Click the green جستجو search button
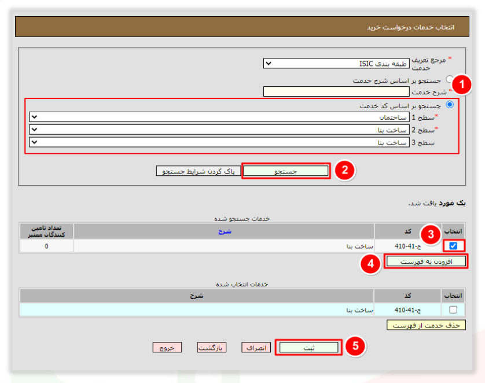 pyautogui.click(x=286, y=171)
